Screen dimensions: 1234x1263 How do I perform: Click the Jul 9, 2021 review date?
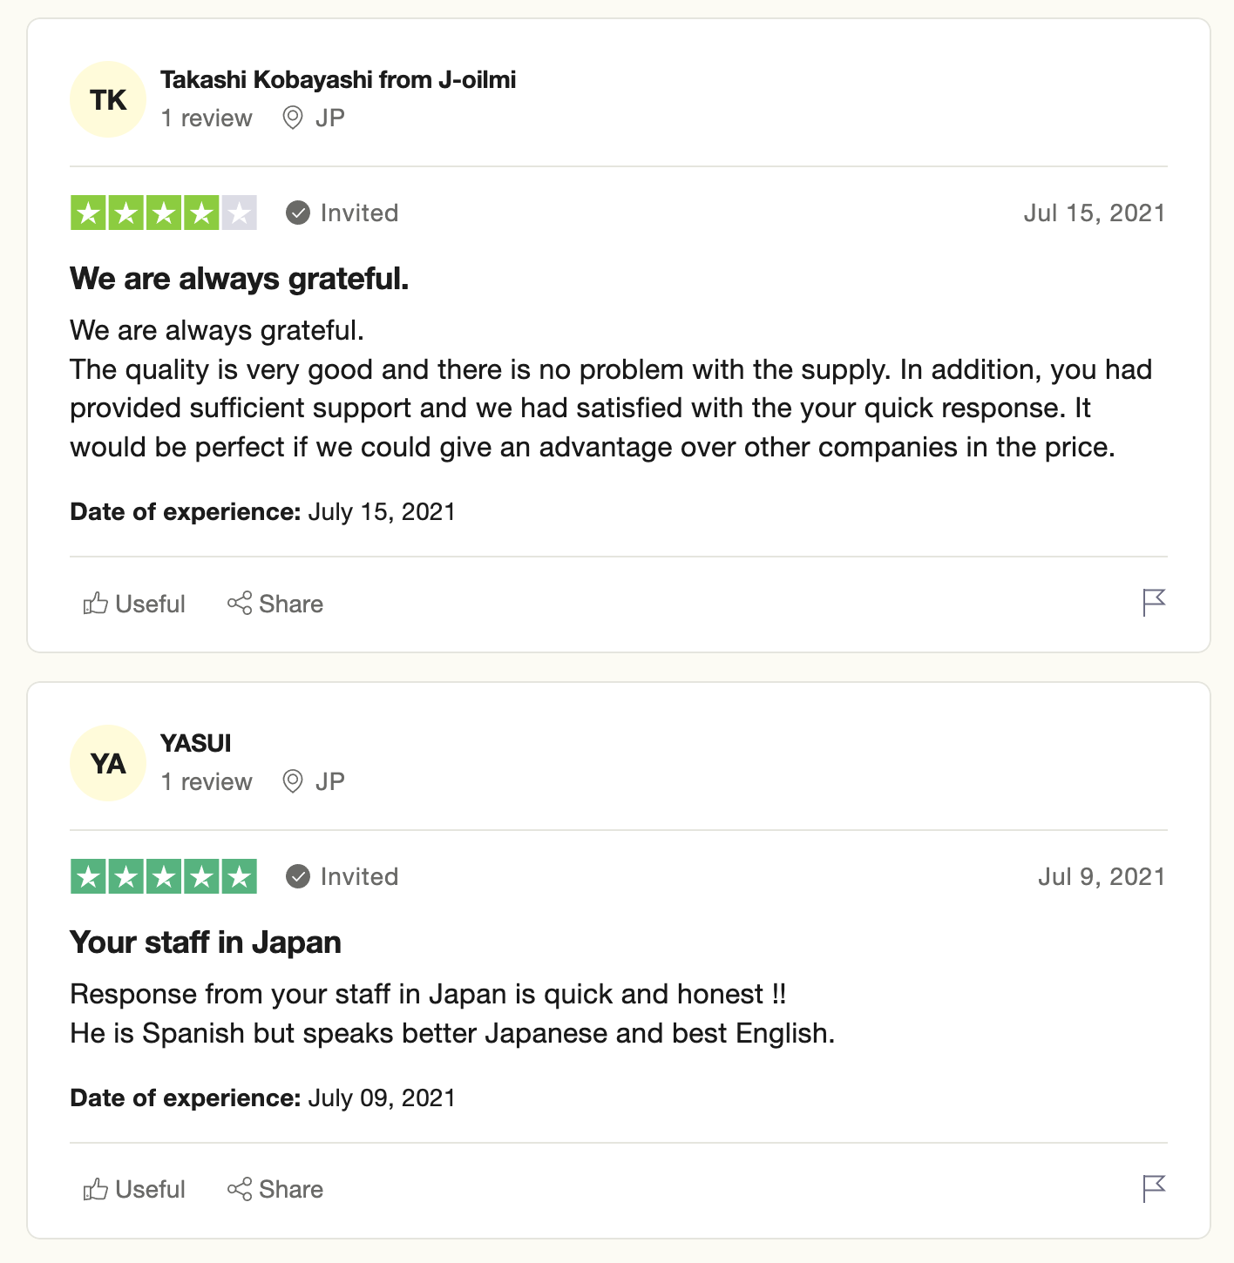click(1102, 877)
